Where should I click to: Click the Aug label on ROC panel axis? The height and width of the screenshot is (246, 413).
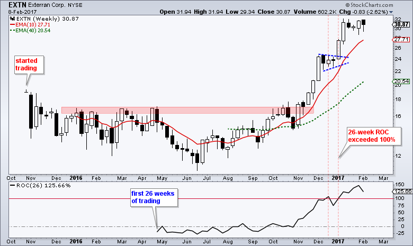coord(228,242)
